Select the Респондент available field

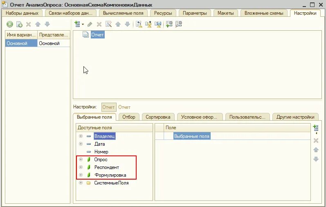(107, 167)
